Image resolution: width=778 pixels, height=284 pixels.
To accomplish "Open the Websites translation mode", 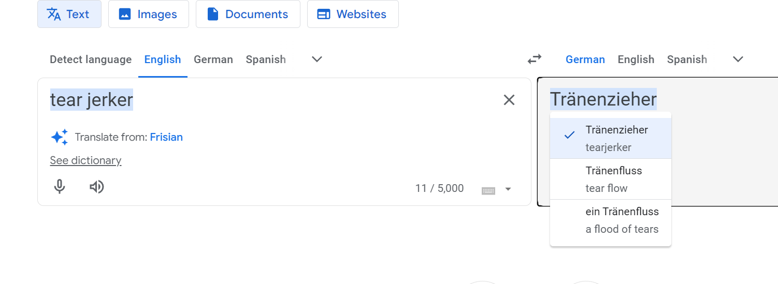I will (x=353, y=14).
